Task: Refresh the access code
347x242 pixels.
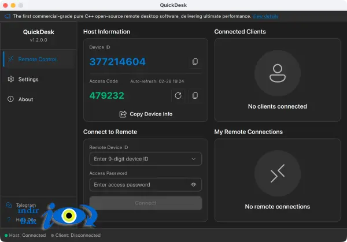Action: coord(178,96)
